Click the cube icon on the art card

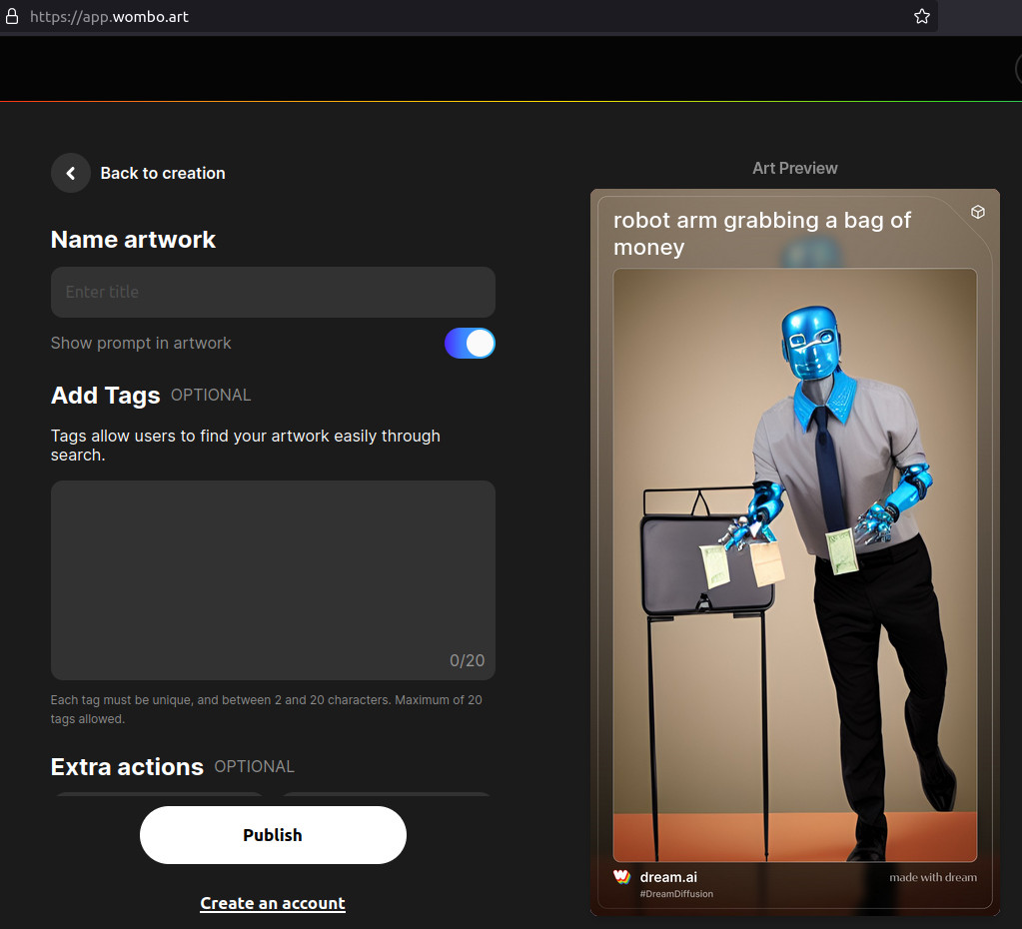(978, 212)
